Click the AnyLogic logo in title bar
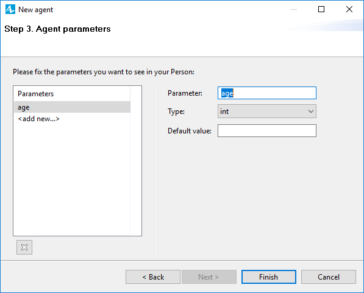The height and width of the screenshot is (293, 364). tap(10, 10)
